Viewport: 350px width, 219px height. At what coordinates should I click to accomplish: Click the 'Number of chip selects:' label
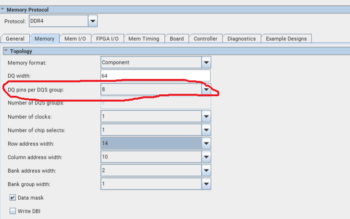pos(37,130)
